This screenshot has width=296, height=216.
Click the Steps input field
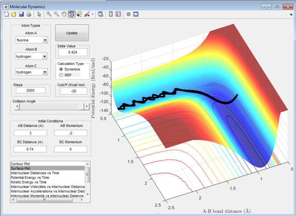point(30,90)
